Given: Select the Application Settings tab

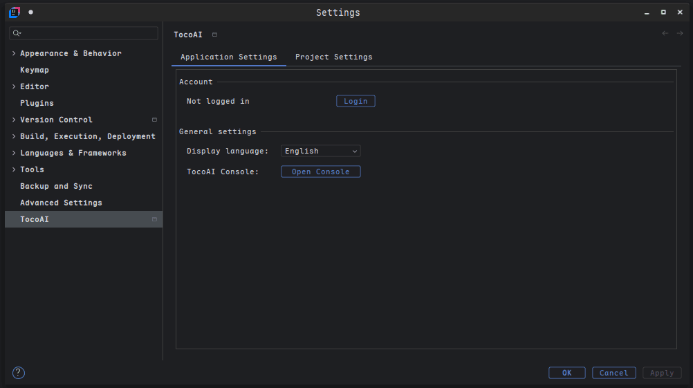Looking at the screenshot, I should click(x=228, y=57).
